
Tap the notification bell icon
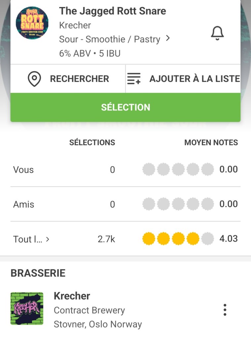tap(217, 33)
